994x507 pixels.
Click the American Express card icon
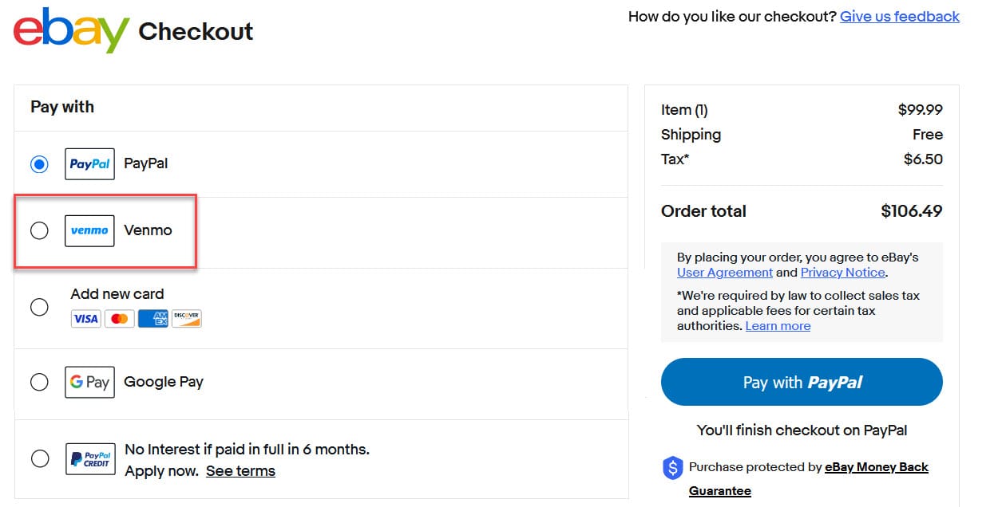pyautogui.click(x=152, y=319)
